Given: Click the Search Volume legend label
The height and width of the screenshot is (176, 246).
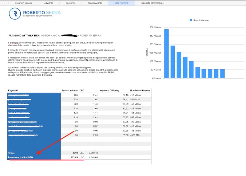Looking at the screenshot, I should pyautogui.click(x=201, y=20).
